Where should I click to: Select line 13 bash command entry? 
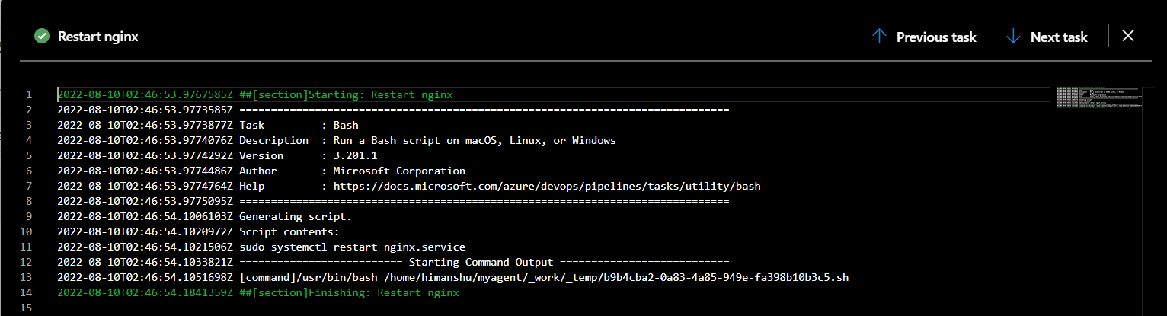452,278
